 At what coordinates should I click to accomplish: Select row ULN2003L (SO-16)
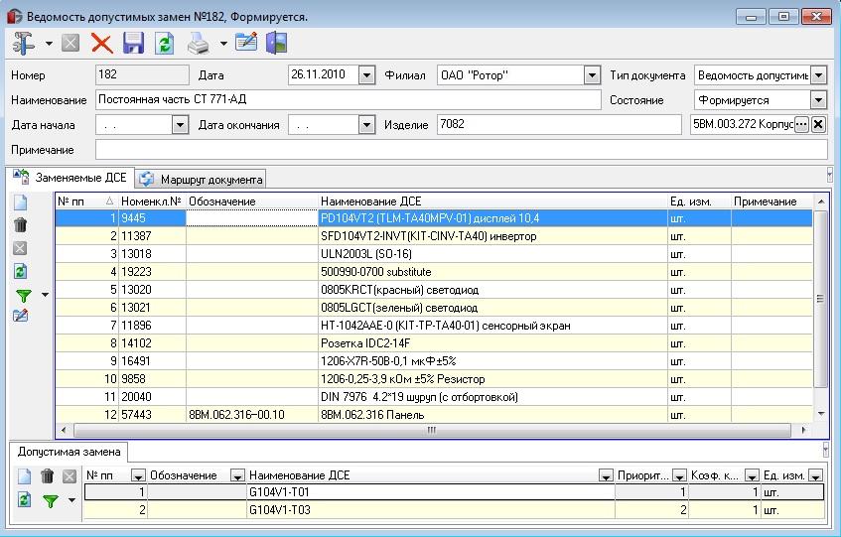click(434, 253)
